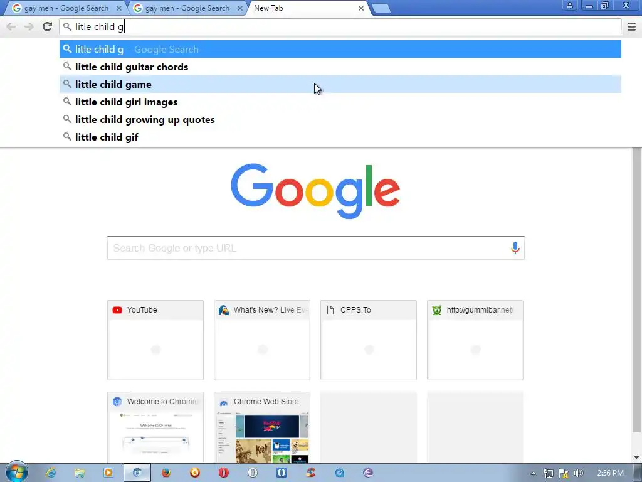The width and height of the screenshot is (642, 482).
Task: Click the voice search microphone icon
Action: pos(515,247)
